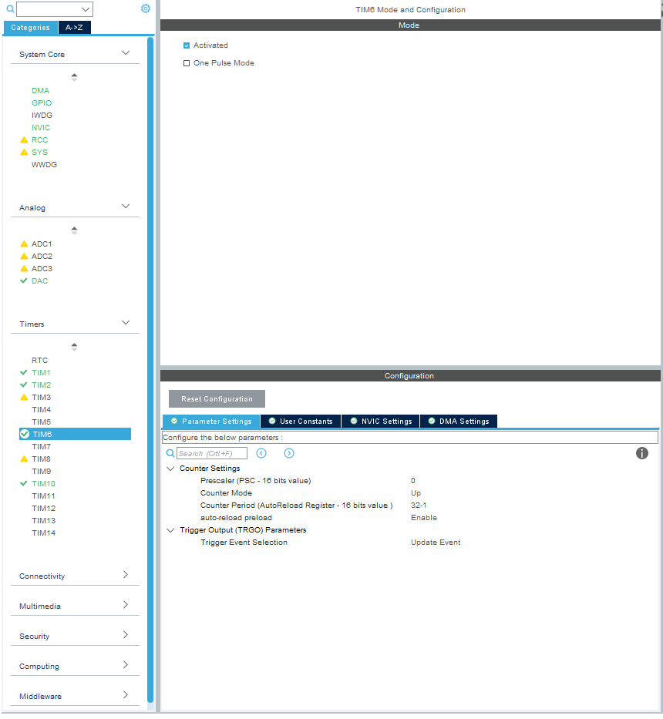Switch to the A->Z tab

click(74, 28)
